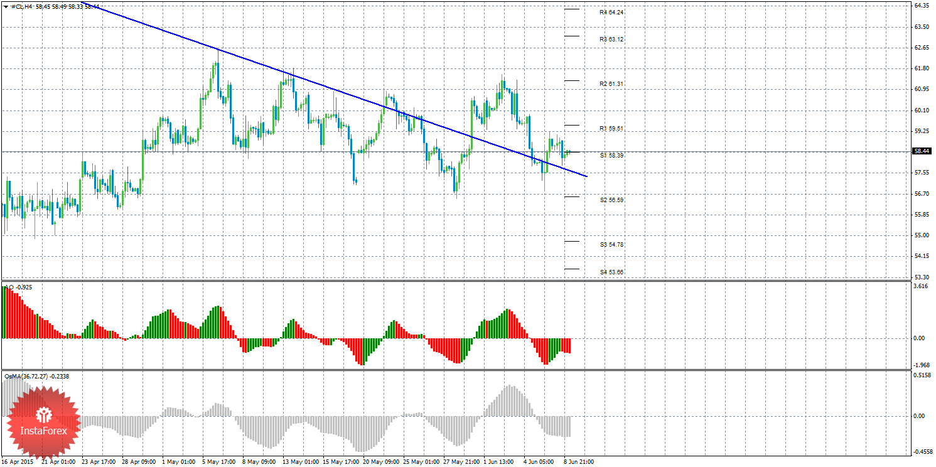Select the R3 63.12 pivot label
Screen dimensions: 936x467
(611, 39)
